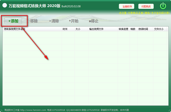Open the yellow 点这里-付款购买正版 link
This screenshot has width=171, height=112.
144,13
